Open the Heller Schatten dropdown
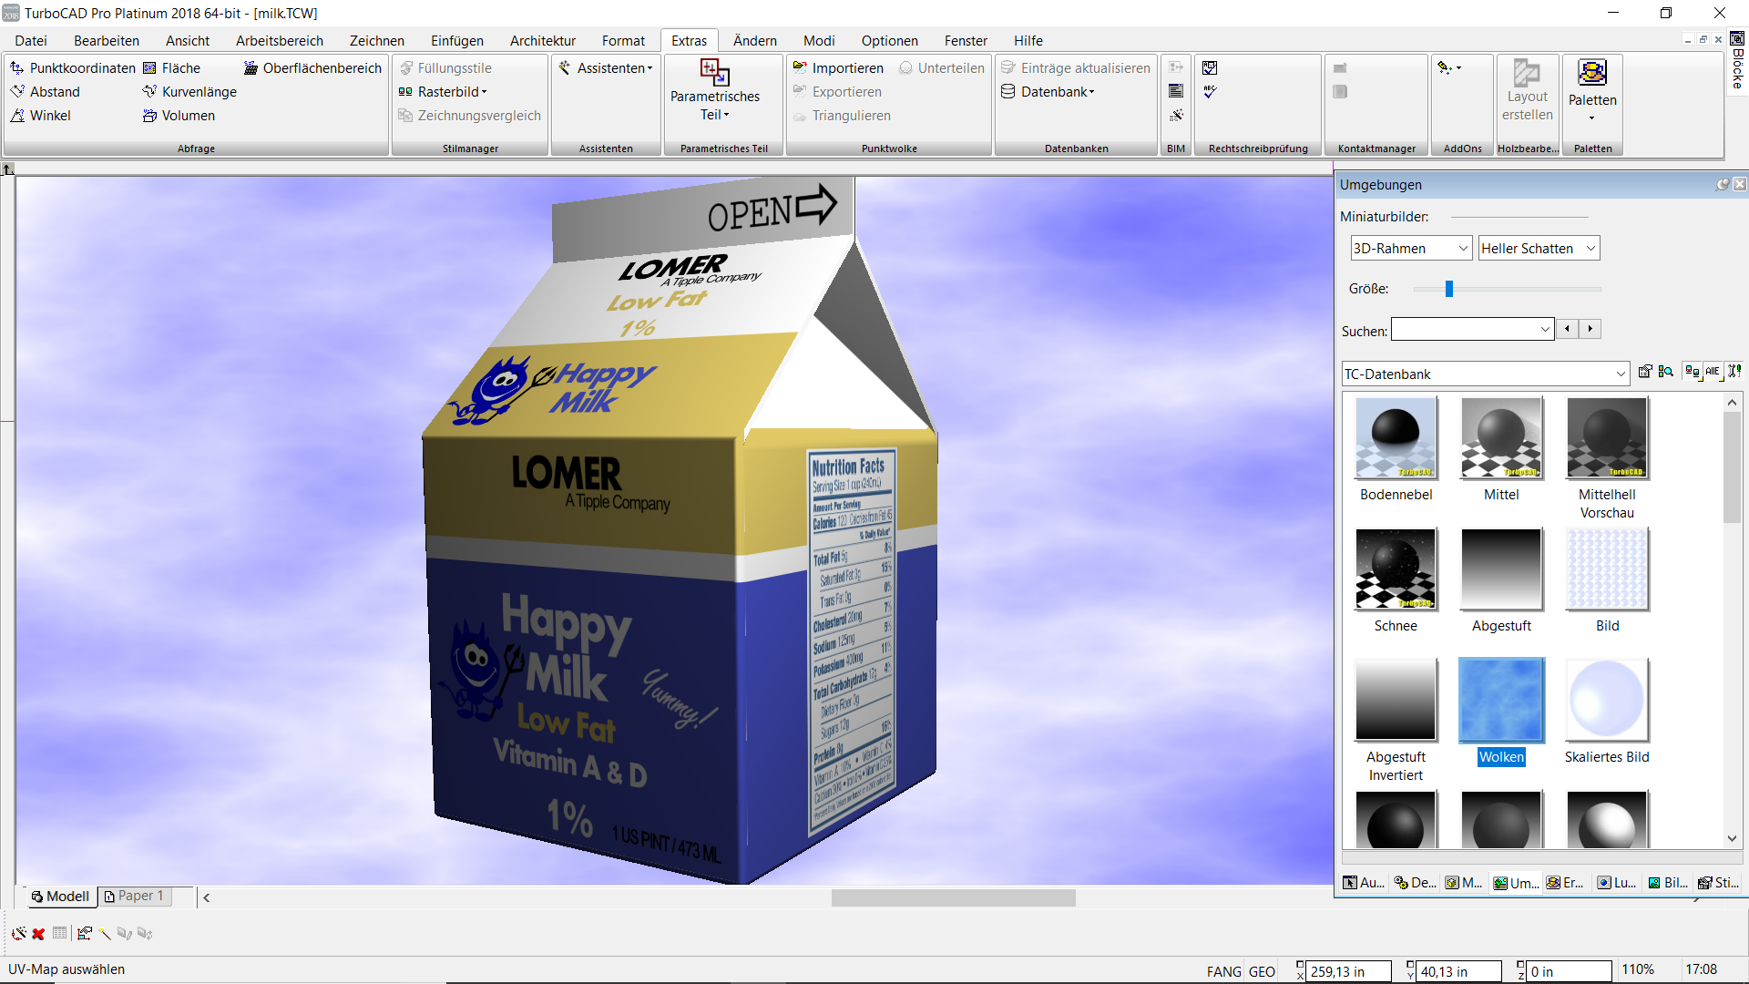This screenshot has width=1749, height=984. 1539,249
